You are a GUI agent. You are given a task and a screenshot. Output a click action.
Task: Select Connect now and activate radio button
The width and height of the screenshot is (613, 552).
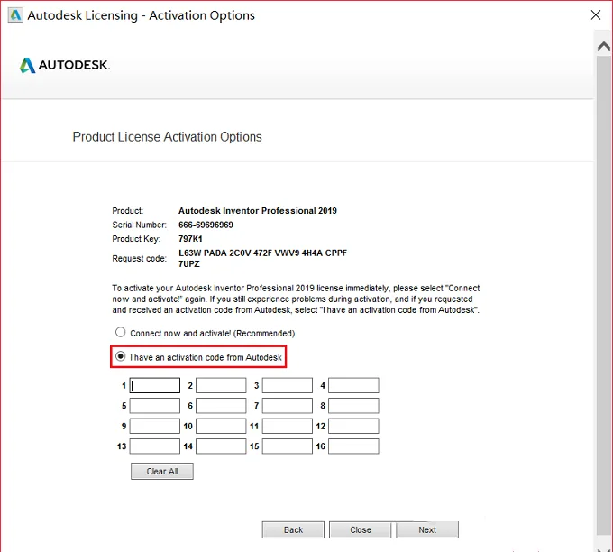coord(121,332)
